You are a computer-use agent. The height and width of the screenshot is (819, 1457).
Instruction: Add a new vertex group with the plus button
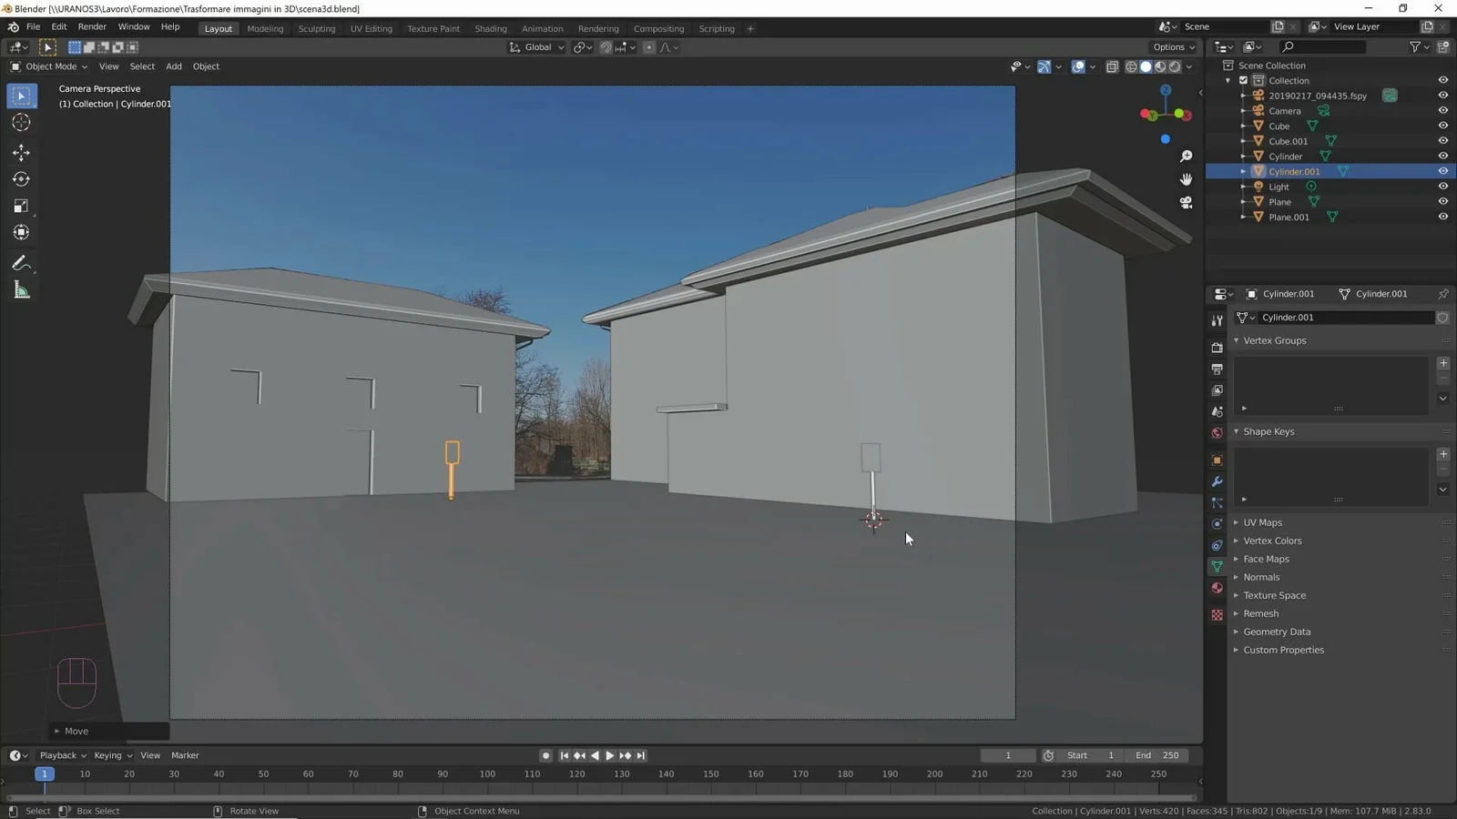pos(1443,362)
